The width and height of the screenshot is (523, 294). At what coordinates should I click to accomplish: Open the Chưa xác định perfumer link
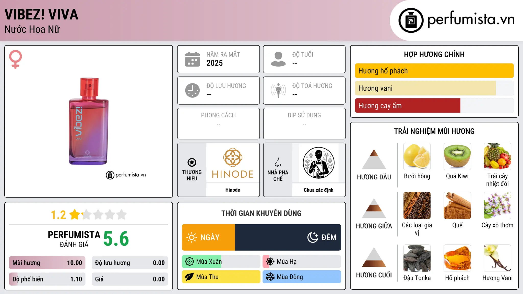(318, 190)
